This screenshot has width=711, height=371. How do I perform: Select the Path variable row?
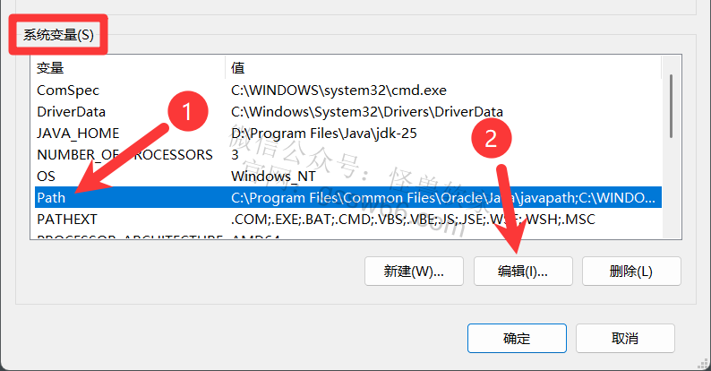(348, 198)
